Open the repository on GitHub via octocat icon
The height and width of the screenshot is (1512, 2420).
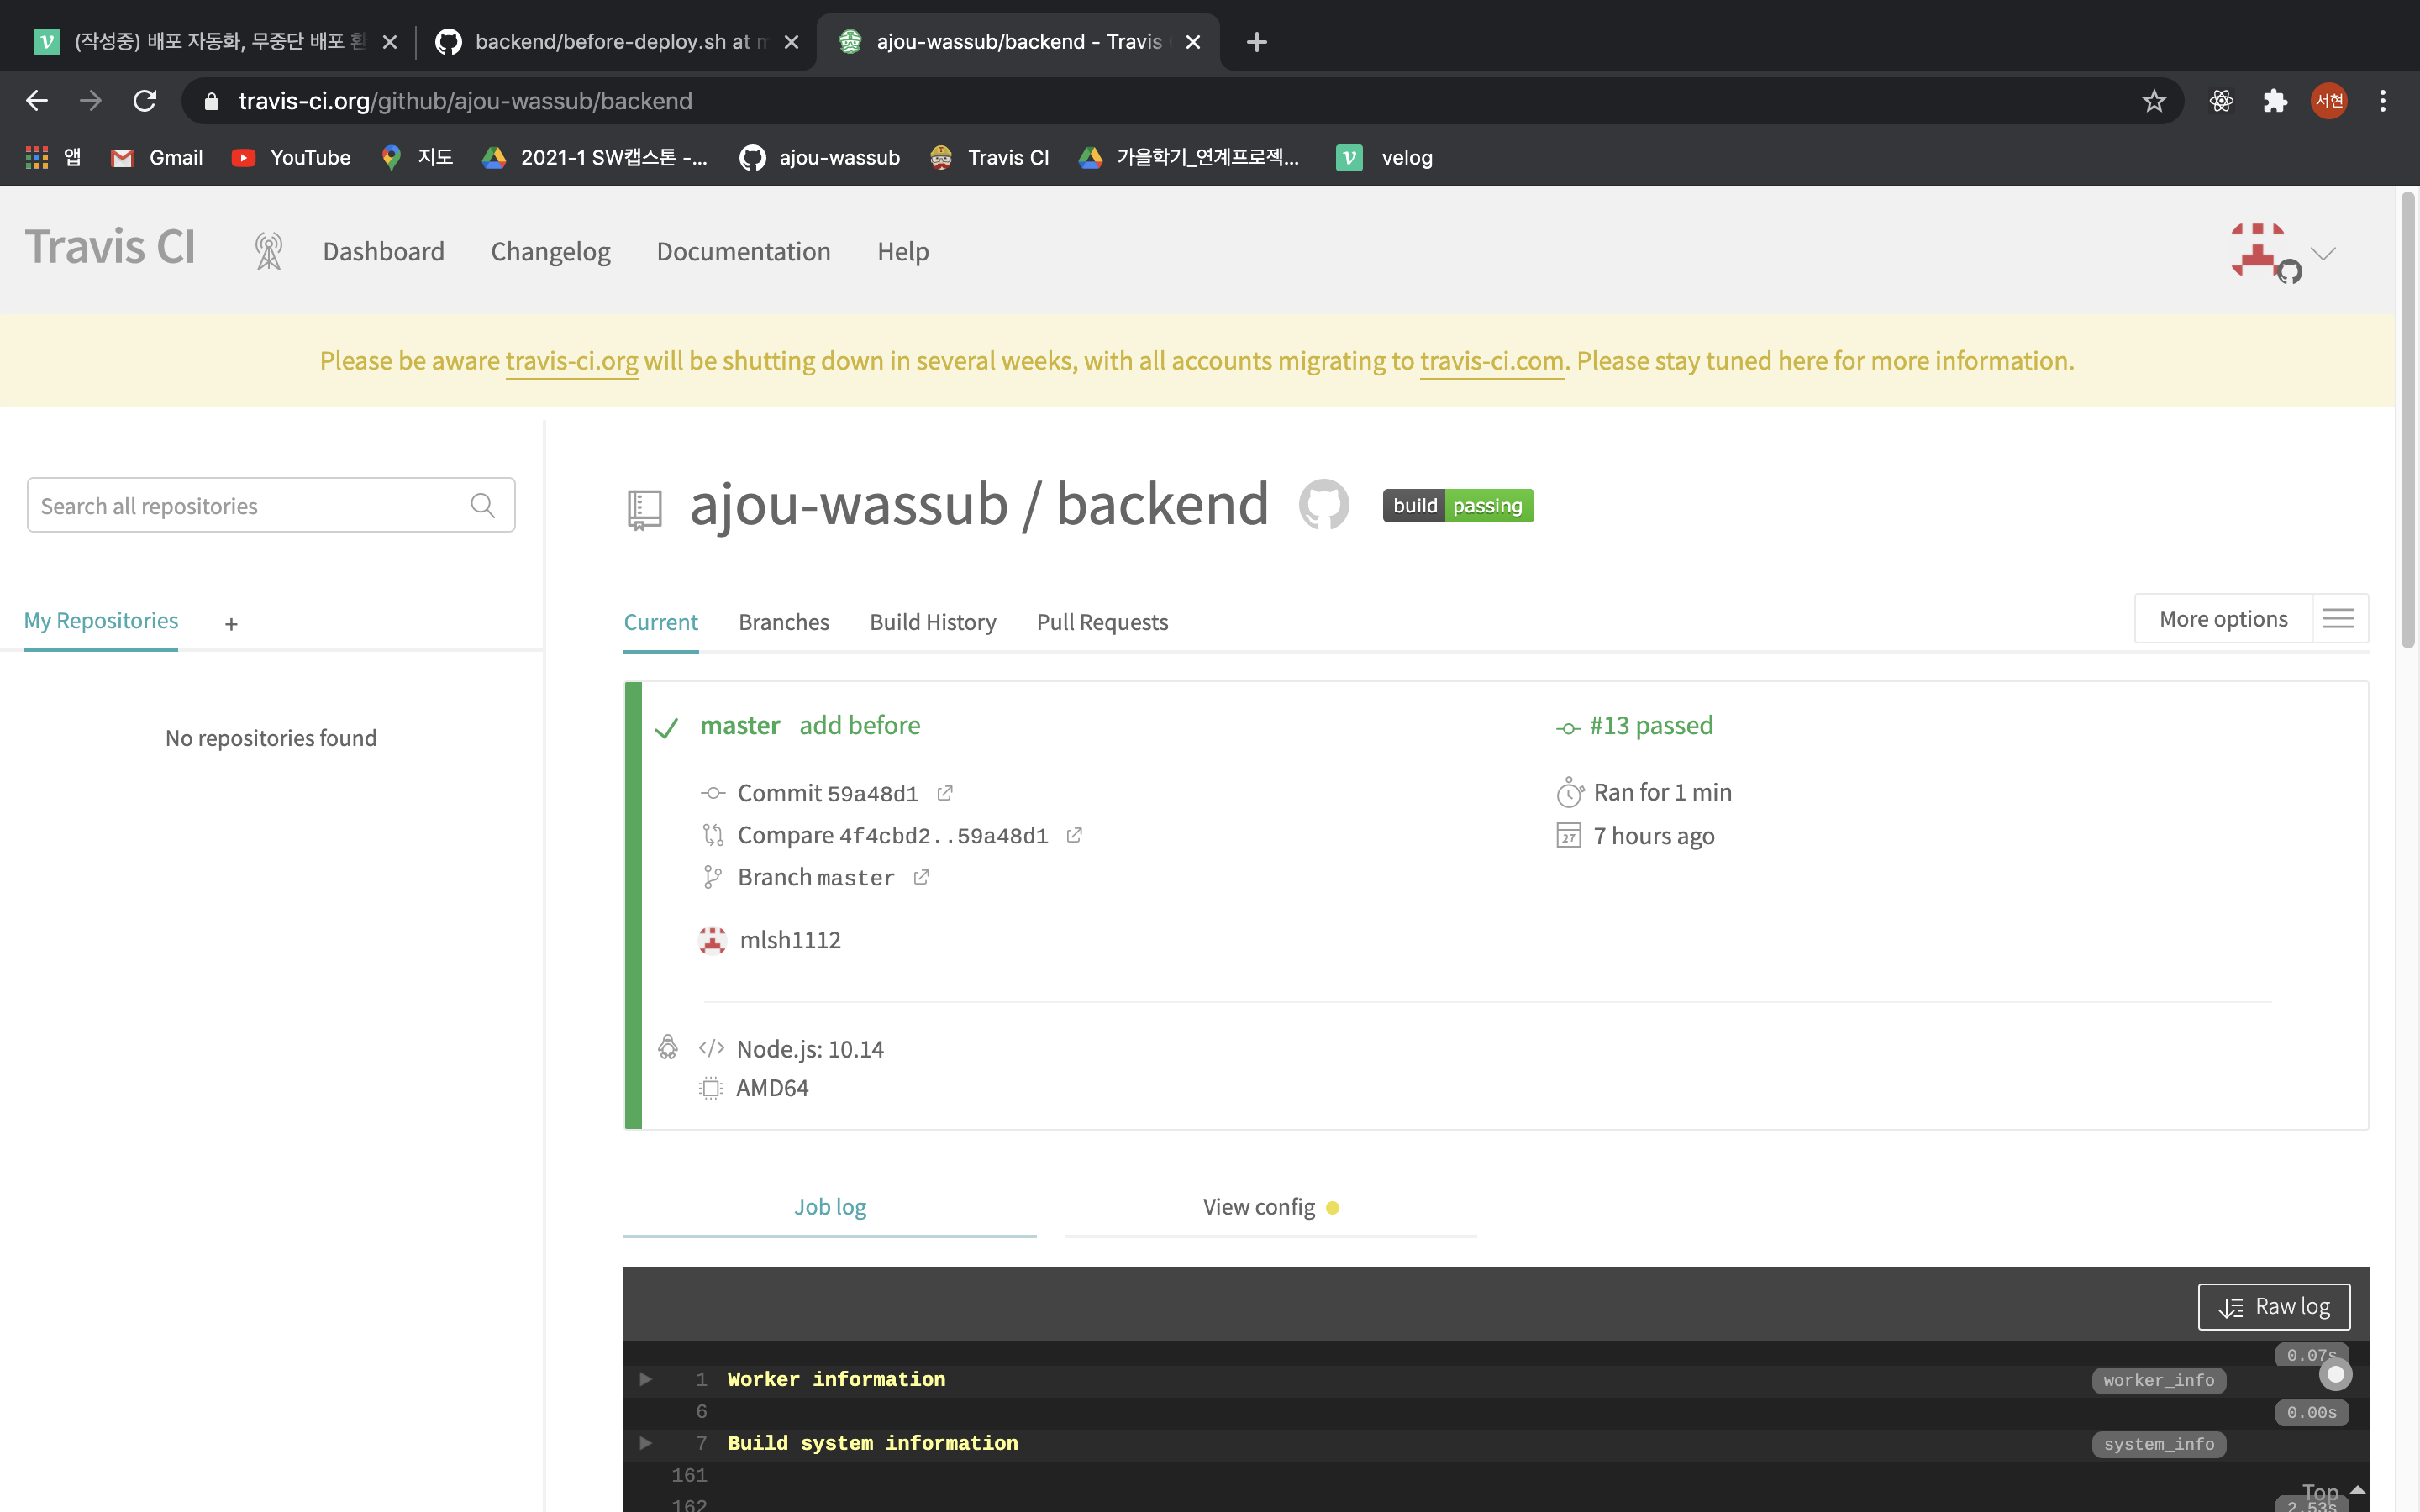[1324, 504]
